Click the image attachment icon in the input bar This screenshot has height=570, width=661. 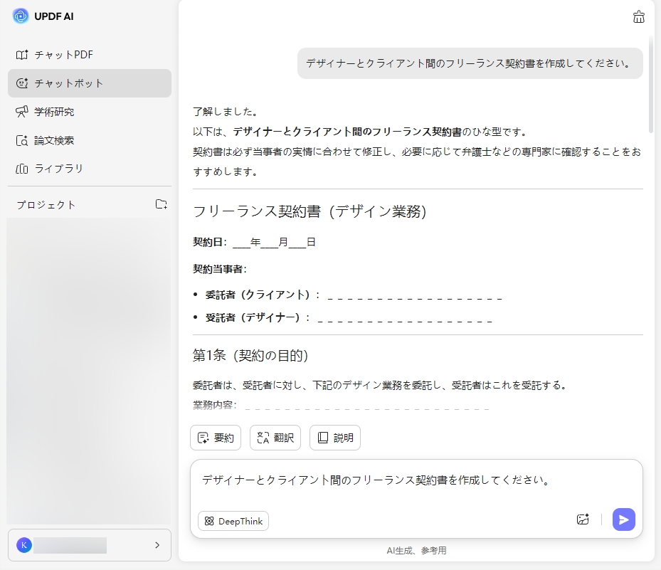pyautogui.click(x=582, y=519)
